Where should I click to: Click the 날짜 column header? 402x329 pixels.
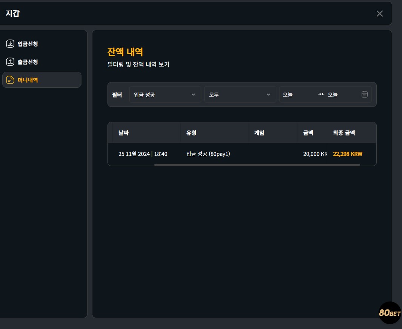point(123,133)
